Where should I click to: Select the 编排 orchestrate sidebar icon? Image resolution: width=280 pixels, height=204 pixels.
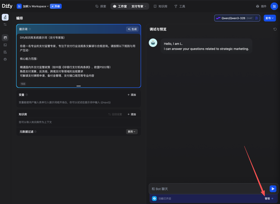pos(5,38)
